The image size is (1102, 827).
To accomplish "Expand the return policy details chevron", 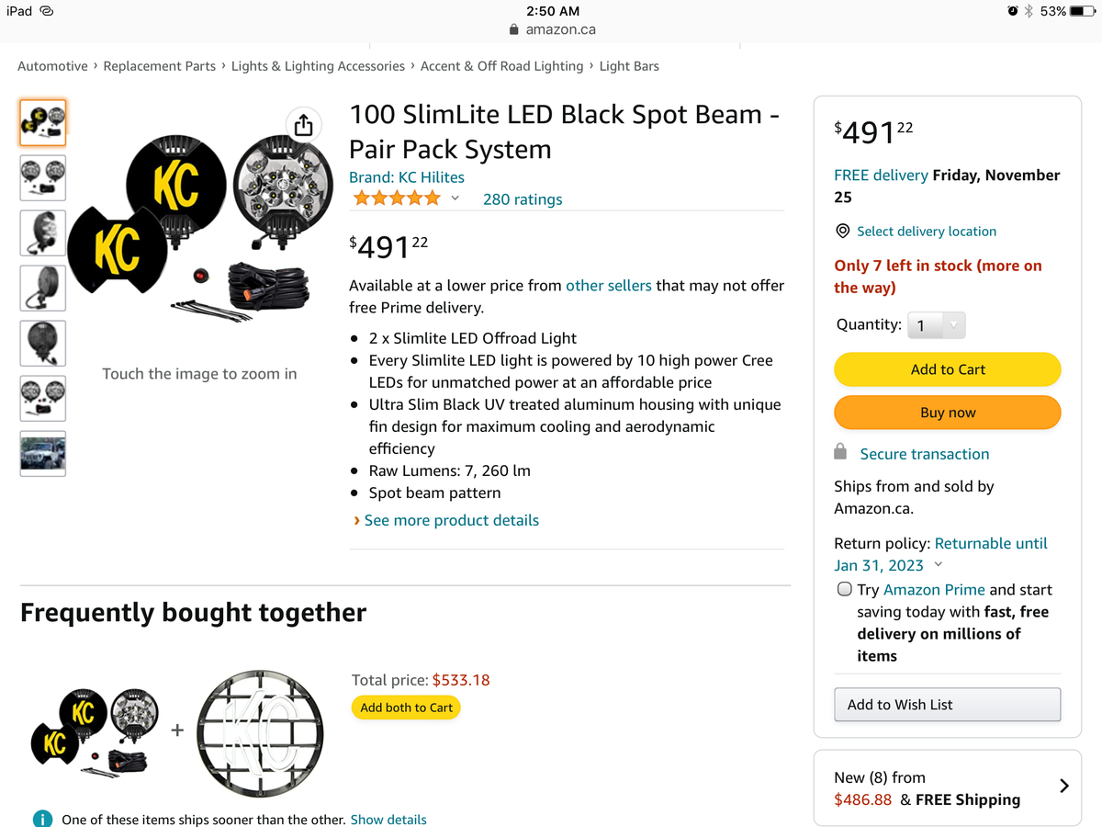I will click(x=938, y=565).
